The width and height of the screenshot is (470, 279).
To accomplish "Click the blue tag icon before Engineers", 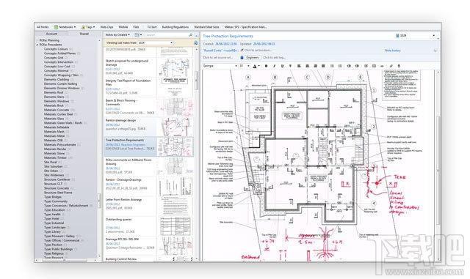I will pyautogui.click(x=242, y=57).
